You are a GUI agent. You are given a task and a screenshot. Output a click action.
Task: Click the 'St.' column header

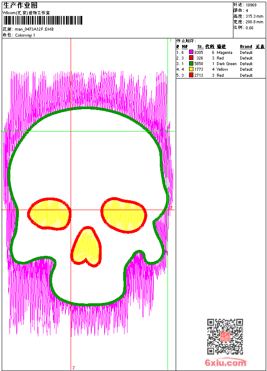[200, 47]
